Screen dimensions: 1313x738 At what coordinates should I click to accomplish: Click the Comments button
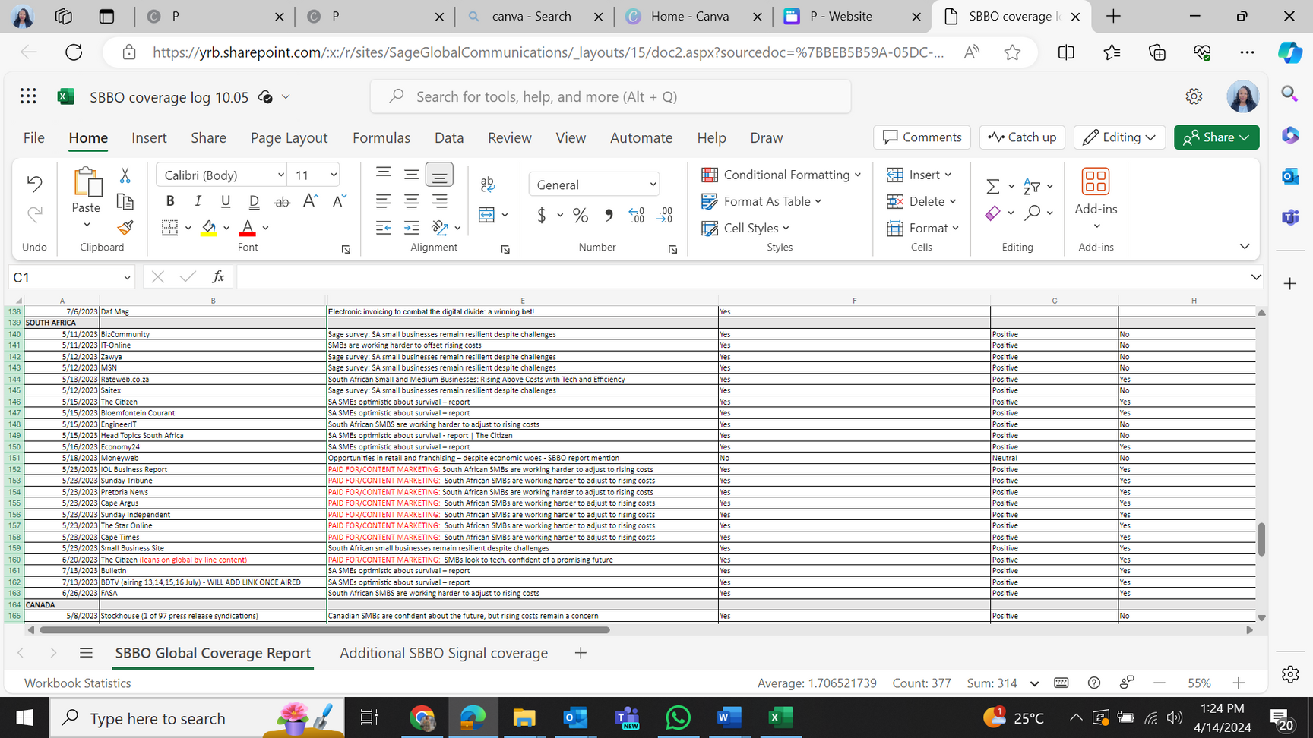(922, 137)
